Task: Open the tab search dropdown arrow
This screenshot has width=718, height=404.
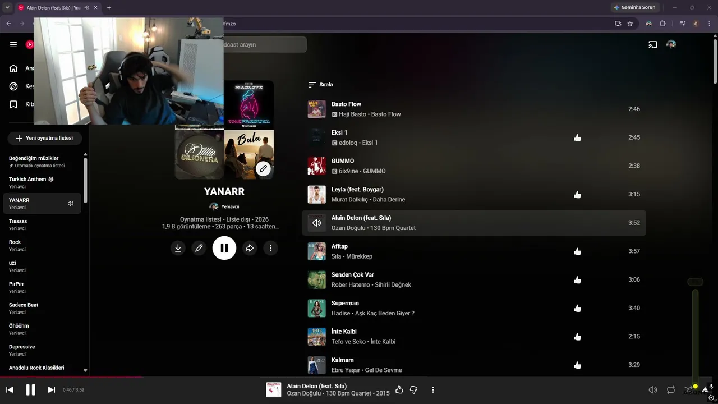Action: (x=7, y=7)
